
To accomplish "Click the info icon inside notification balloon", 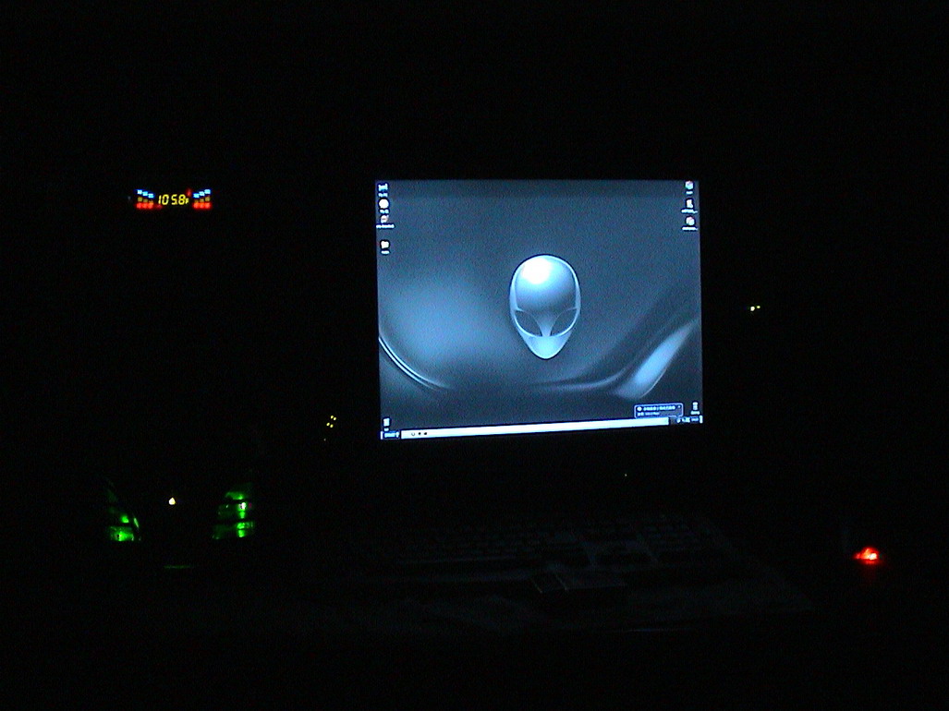I will coord(639,406).
